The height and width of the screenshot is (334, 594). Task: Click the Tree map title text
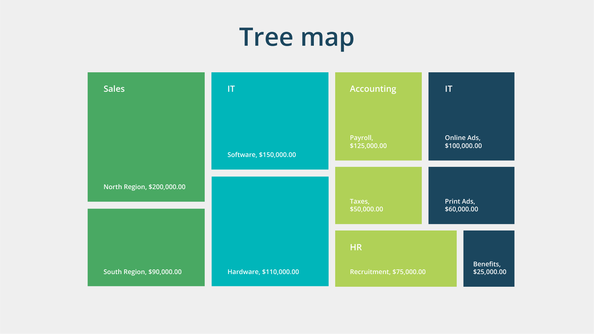297,37
